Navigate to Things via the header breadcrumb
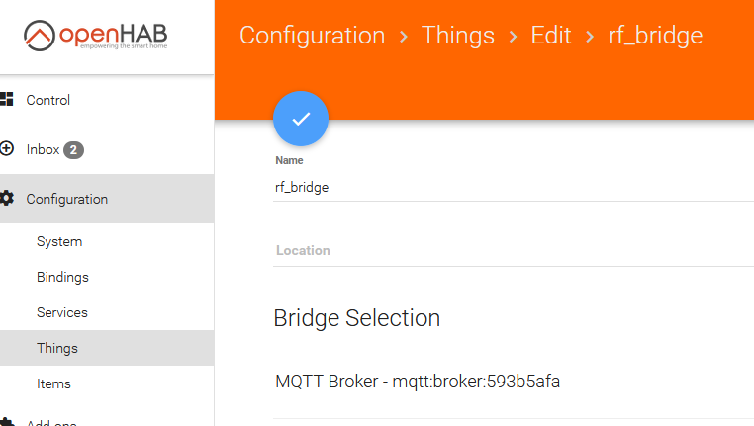Viewport: 754px width, 426px height. pyautogui.click(x=457, y=36)
